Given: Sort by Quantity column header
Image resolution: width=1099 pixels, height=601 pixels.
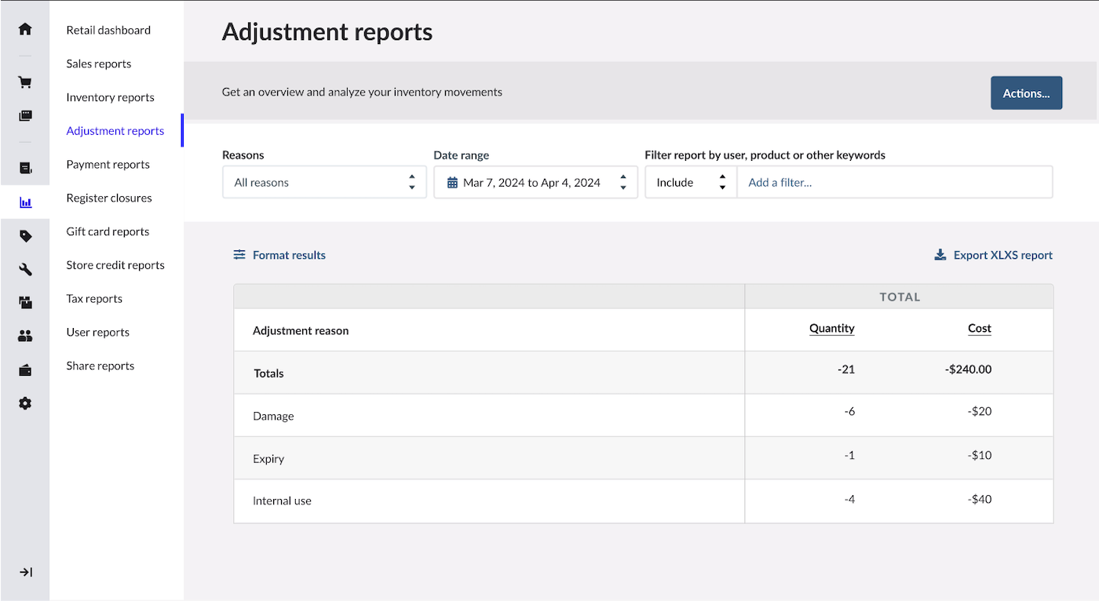Looking at the screenshot, I should (831, 329).
